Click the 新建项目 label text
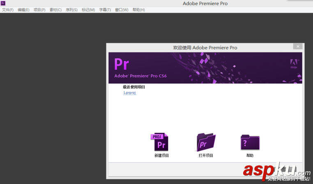The height and width of the screenshot is (184, 313). point(161,156)
